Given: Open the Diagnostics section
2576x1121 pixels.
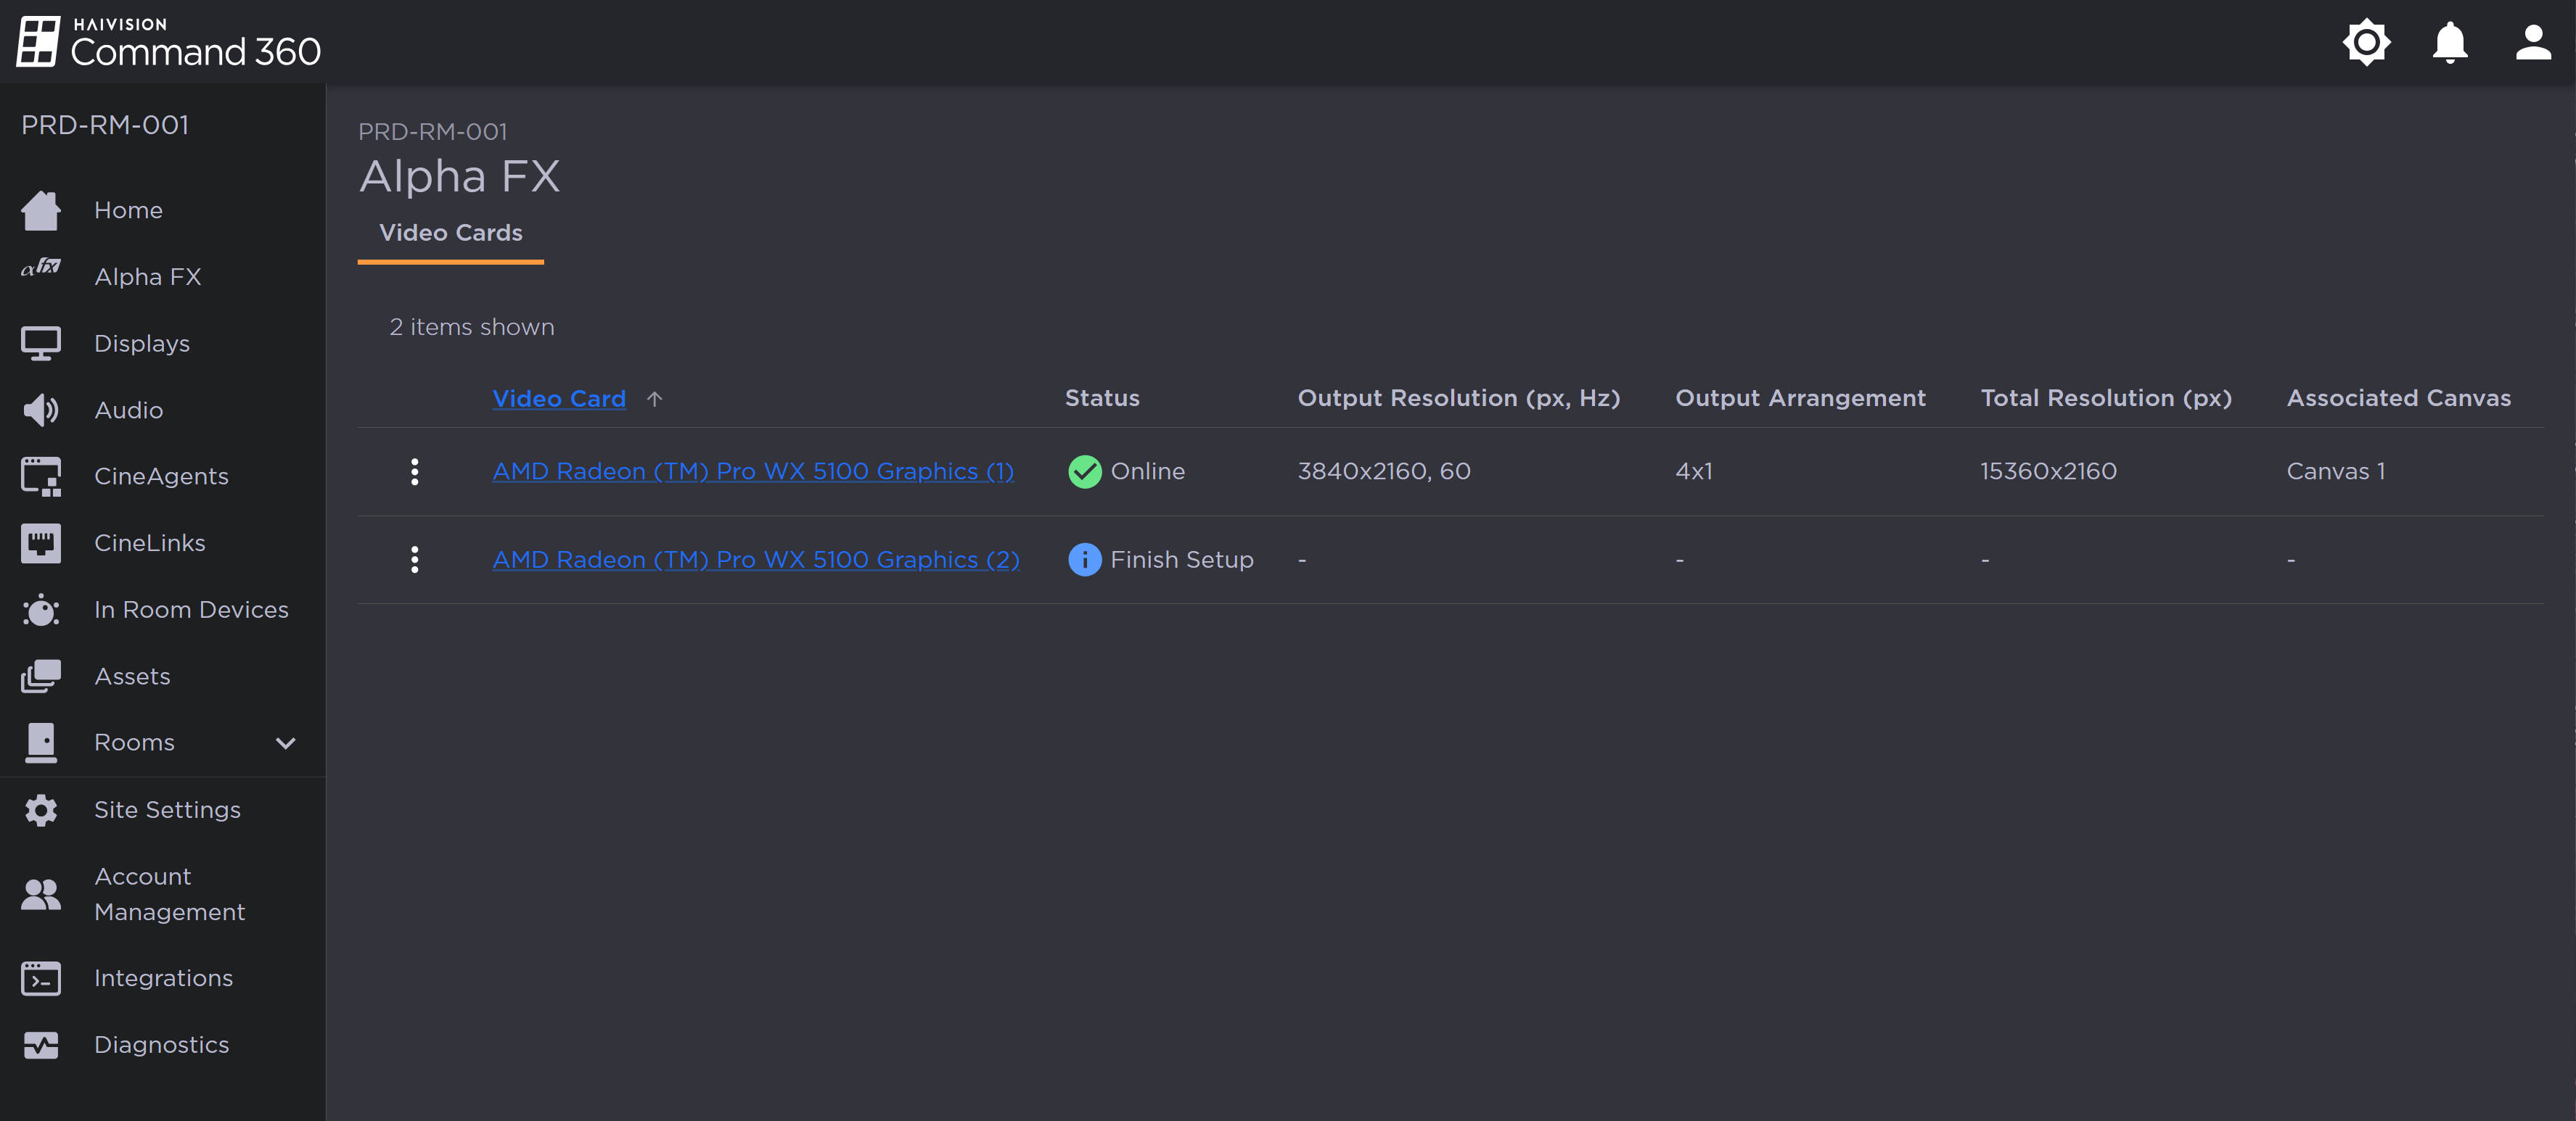Looking at the screenshot, I should [161, 1044].
